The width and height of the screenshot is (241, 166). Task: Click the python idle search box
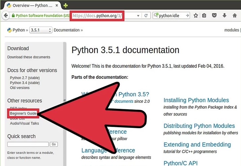point(172,16)
